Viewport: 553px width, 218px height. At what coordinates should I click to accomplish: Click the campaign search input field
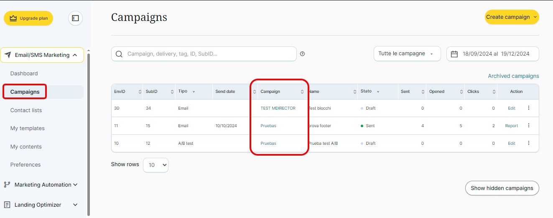(209, 54)
